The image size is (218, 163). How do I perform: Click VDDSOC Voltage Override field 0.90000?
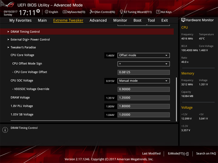144,89
